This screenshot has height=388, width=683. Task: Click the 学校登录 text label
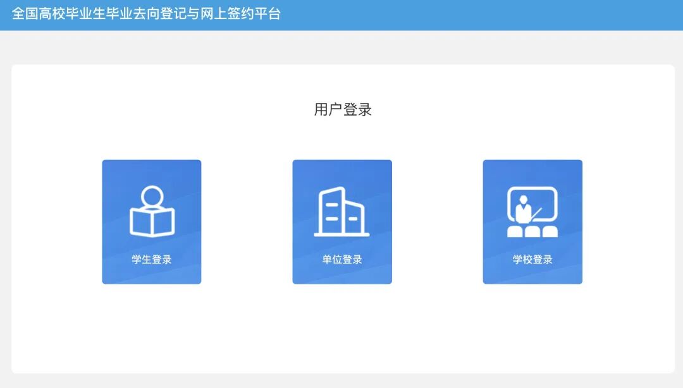(x=532, y=258)
